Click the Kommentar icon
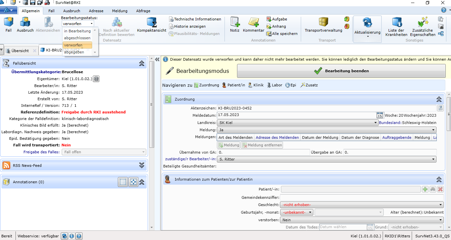 click(253, 23)
